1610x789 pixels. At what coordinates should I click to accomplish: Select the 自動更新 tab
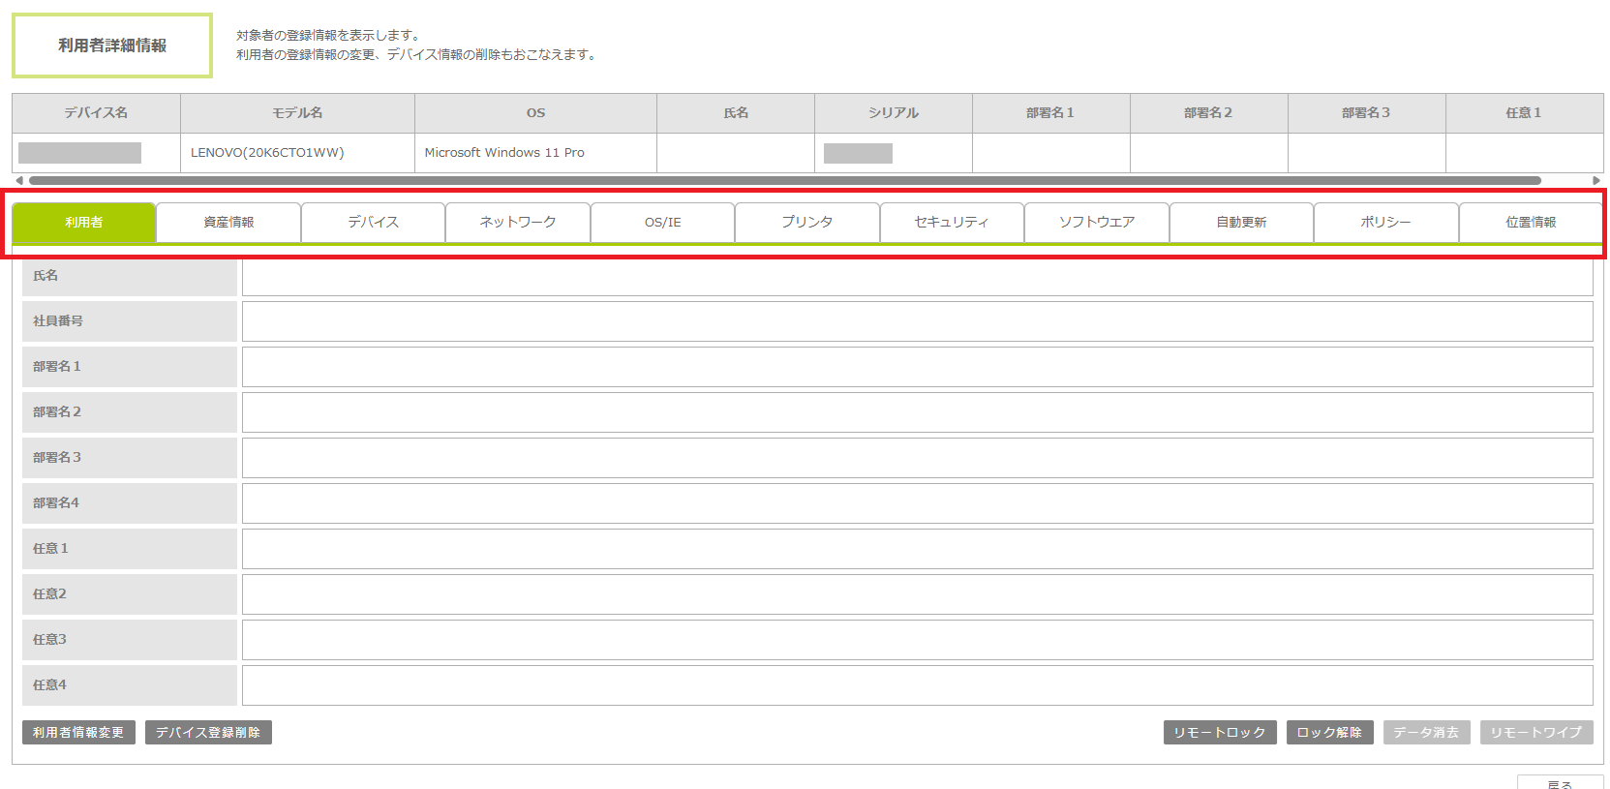(x=1241, y=223)
